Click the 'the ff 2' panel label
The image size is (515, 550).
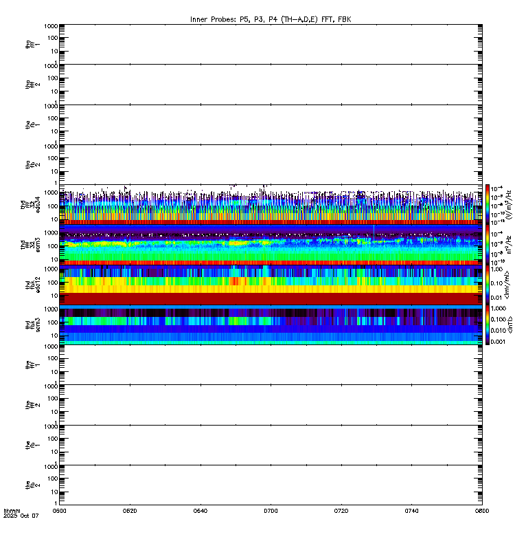[33, 405]
